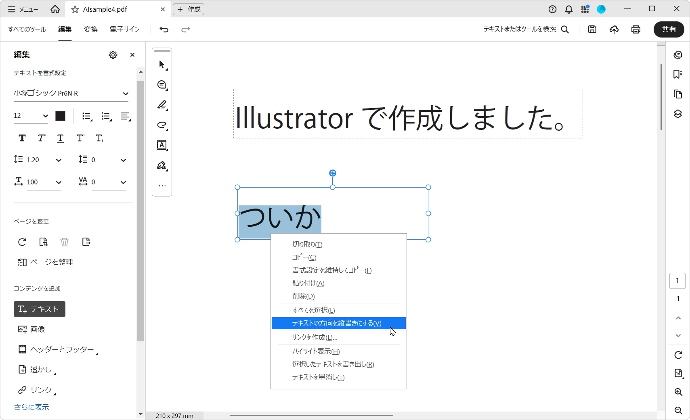This screenshot has width=690, height=420.
Task: Select the comment bubble tool
Action: 162,85
